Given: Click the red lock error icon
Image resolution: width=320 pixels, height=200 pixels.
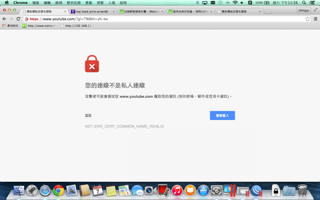Looking at the screenshot, I should (92, 64).
